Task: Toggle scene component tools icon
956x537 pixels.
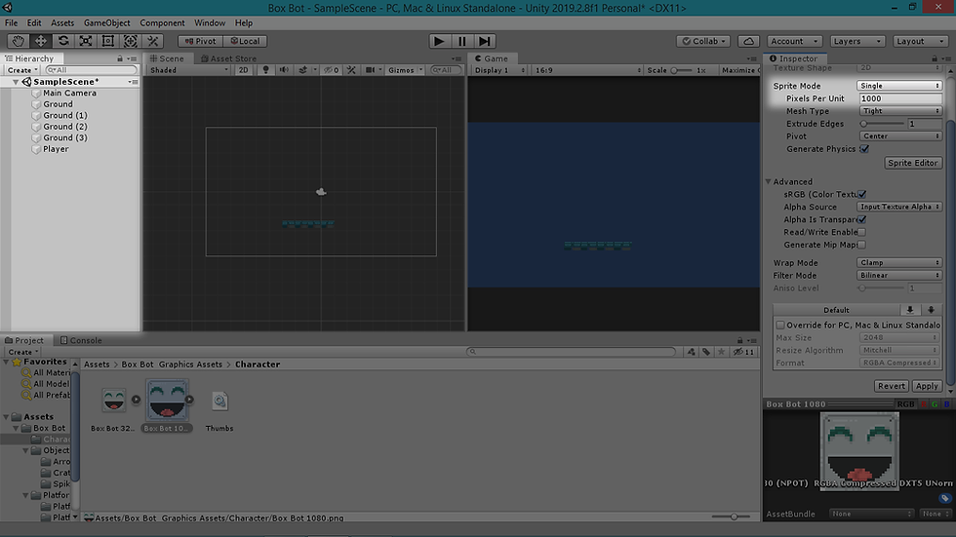Action: (351, 70)
